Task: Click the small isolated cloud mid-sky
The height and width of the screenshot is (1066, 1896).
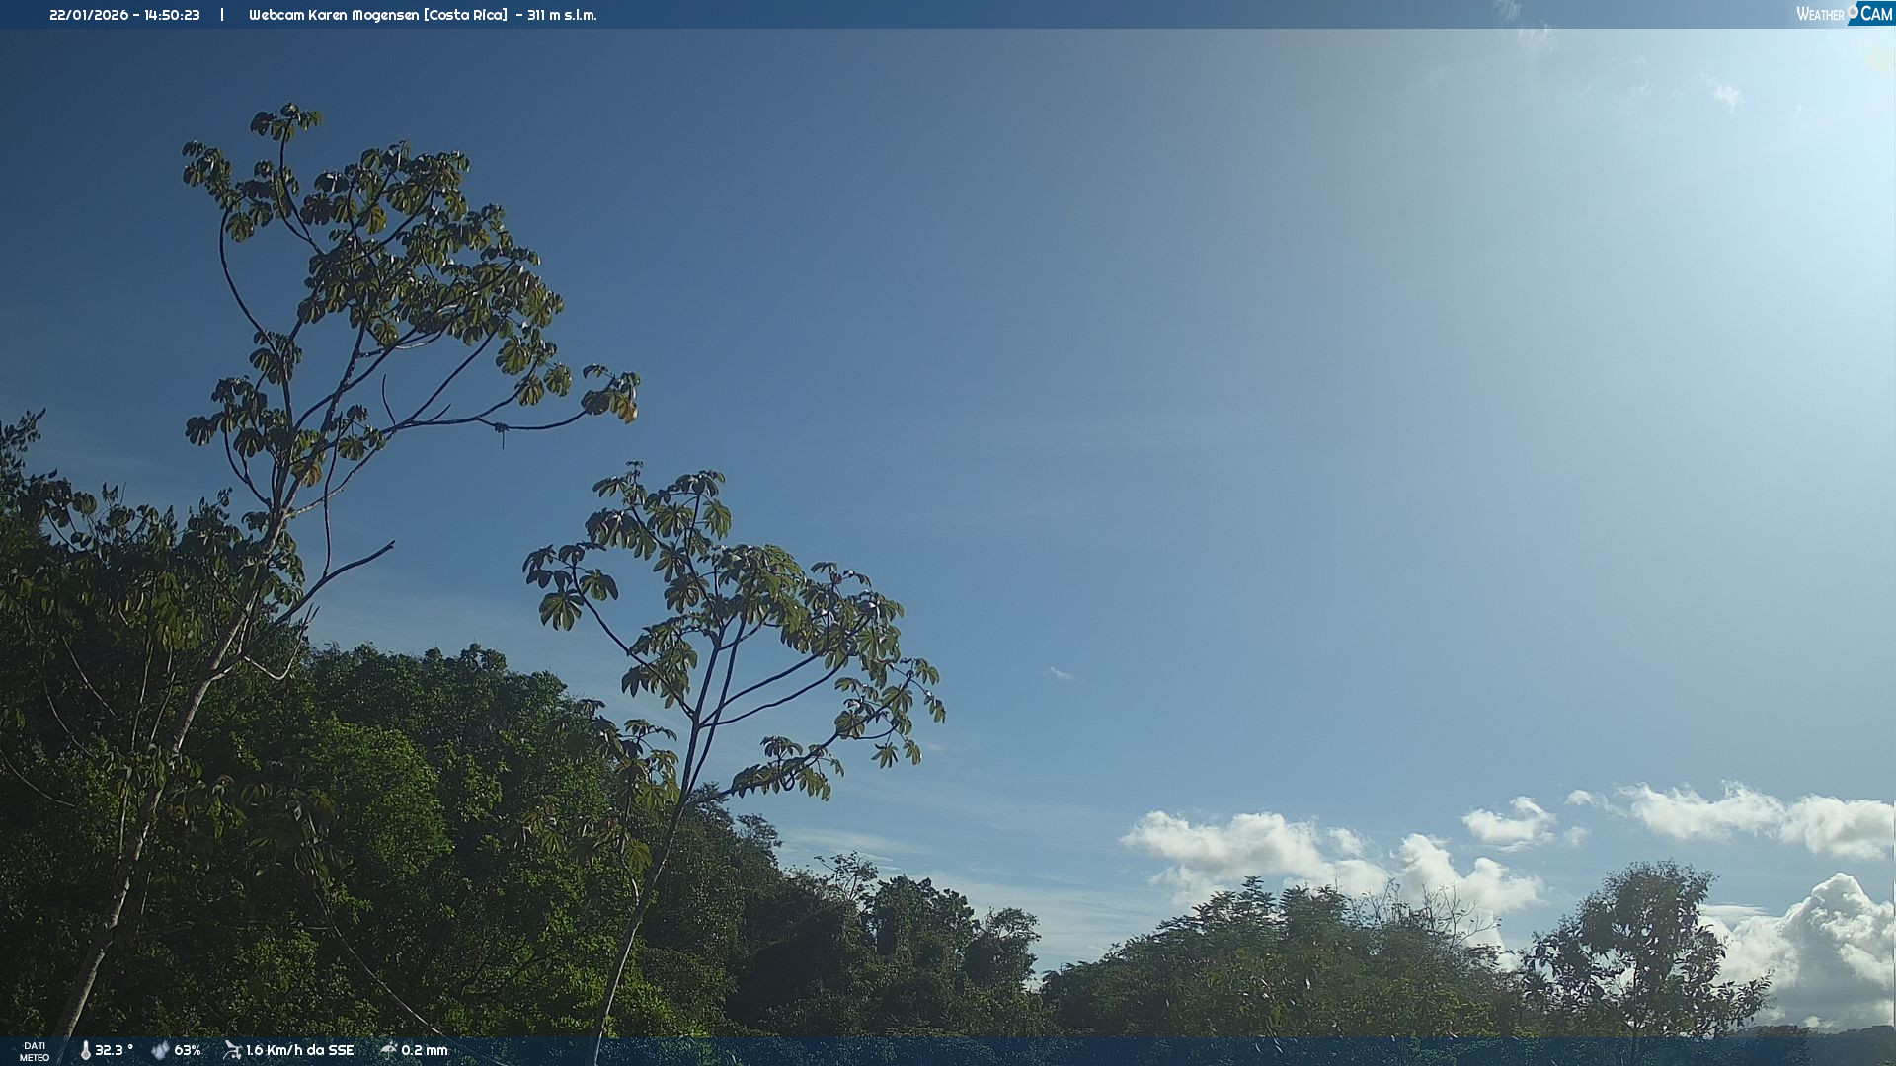Action: click(x=1058, y=674)
